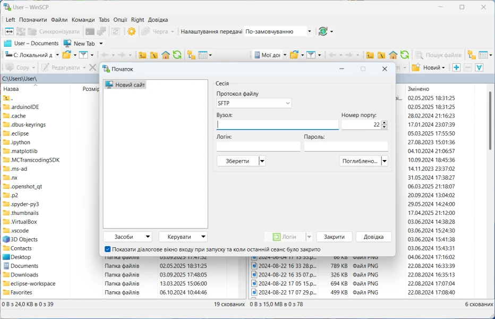495x319 pixels.
Task: Go to parent directory in the right panel
Action: pos(370,55)
